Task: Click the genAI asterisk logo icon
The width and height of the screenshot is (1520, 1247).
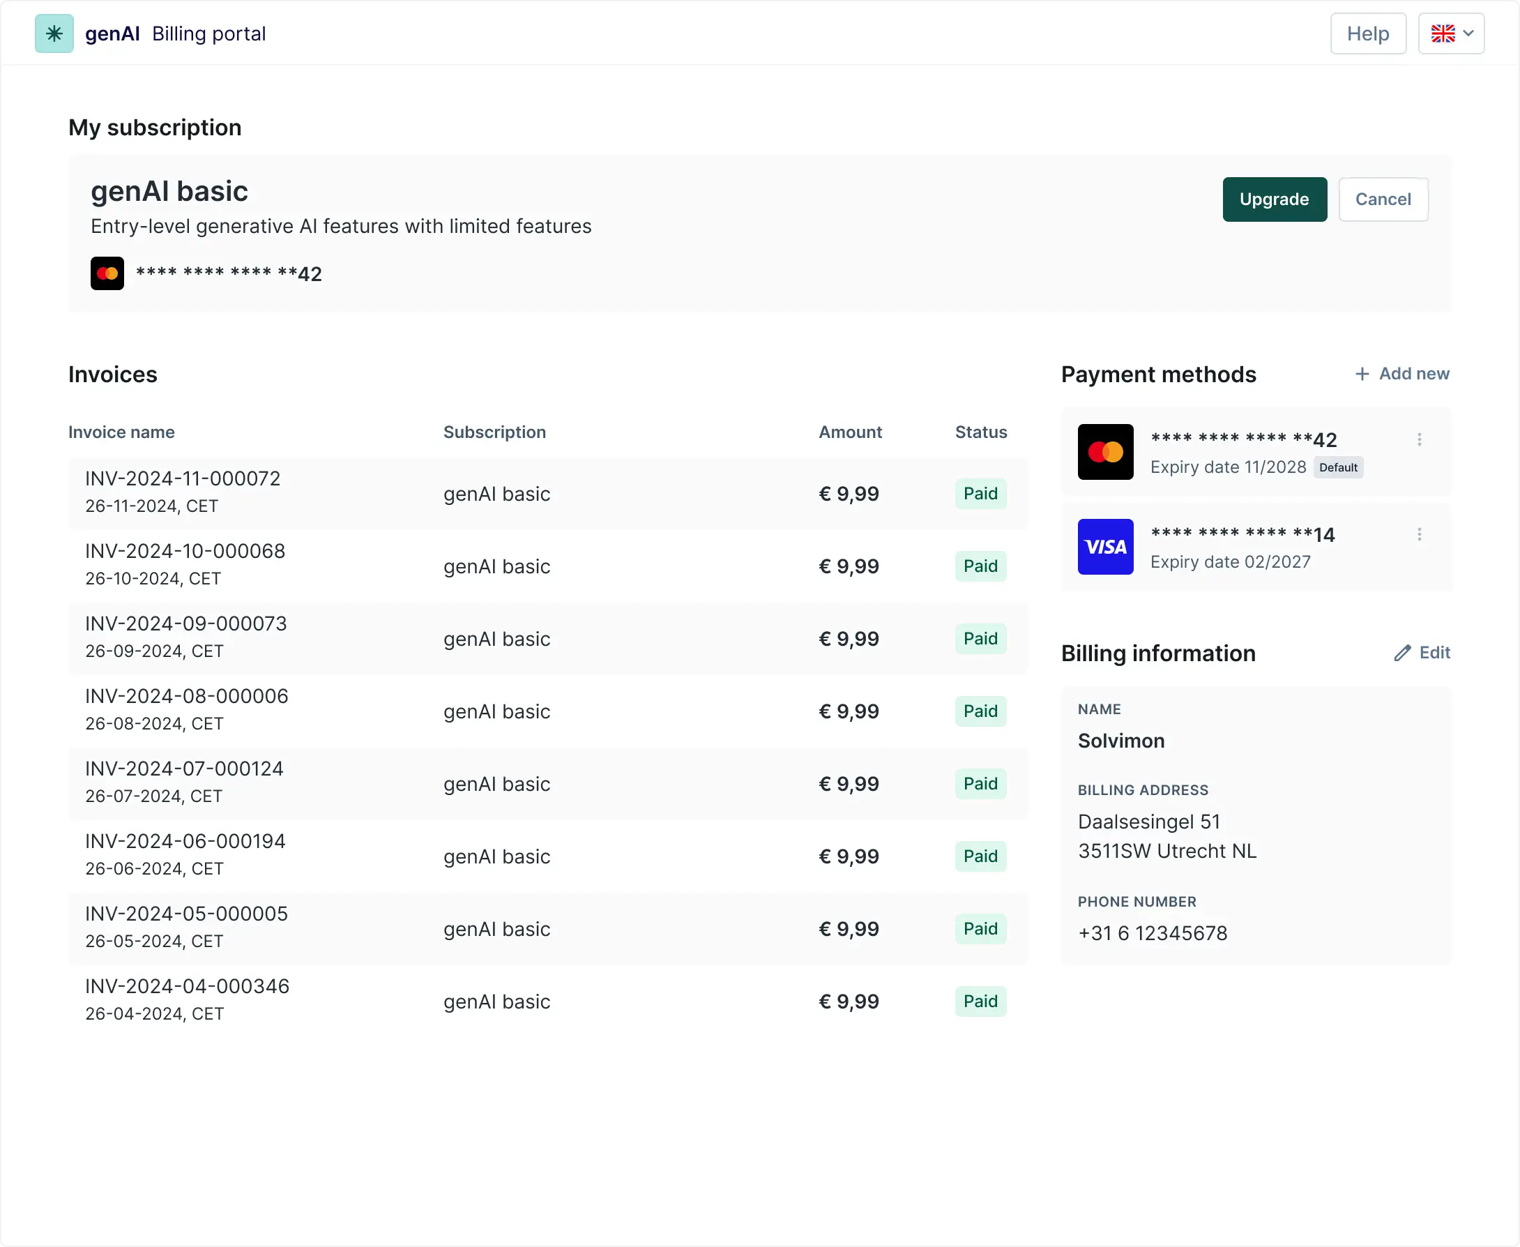Action: [54, 33]
